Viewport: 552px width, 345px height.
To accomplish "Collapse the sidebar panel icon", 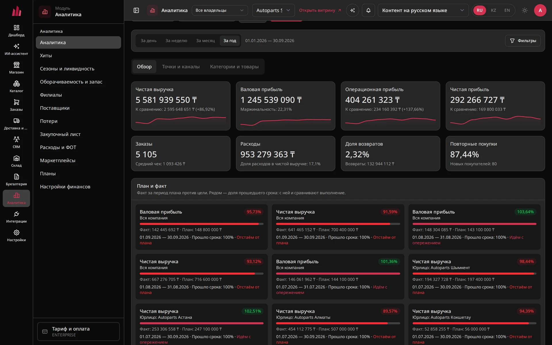I will [136, 10].
